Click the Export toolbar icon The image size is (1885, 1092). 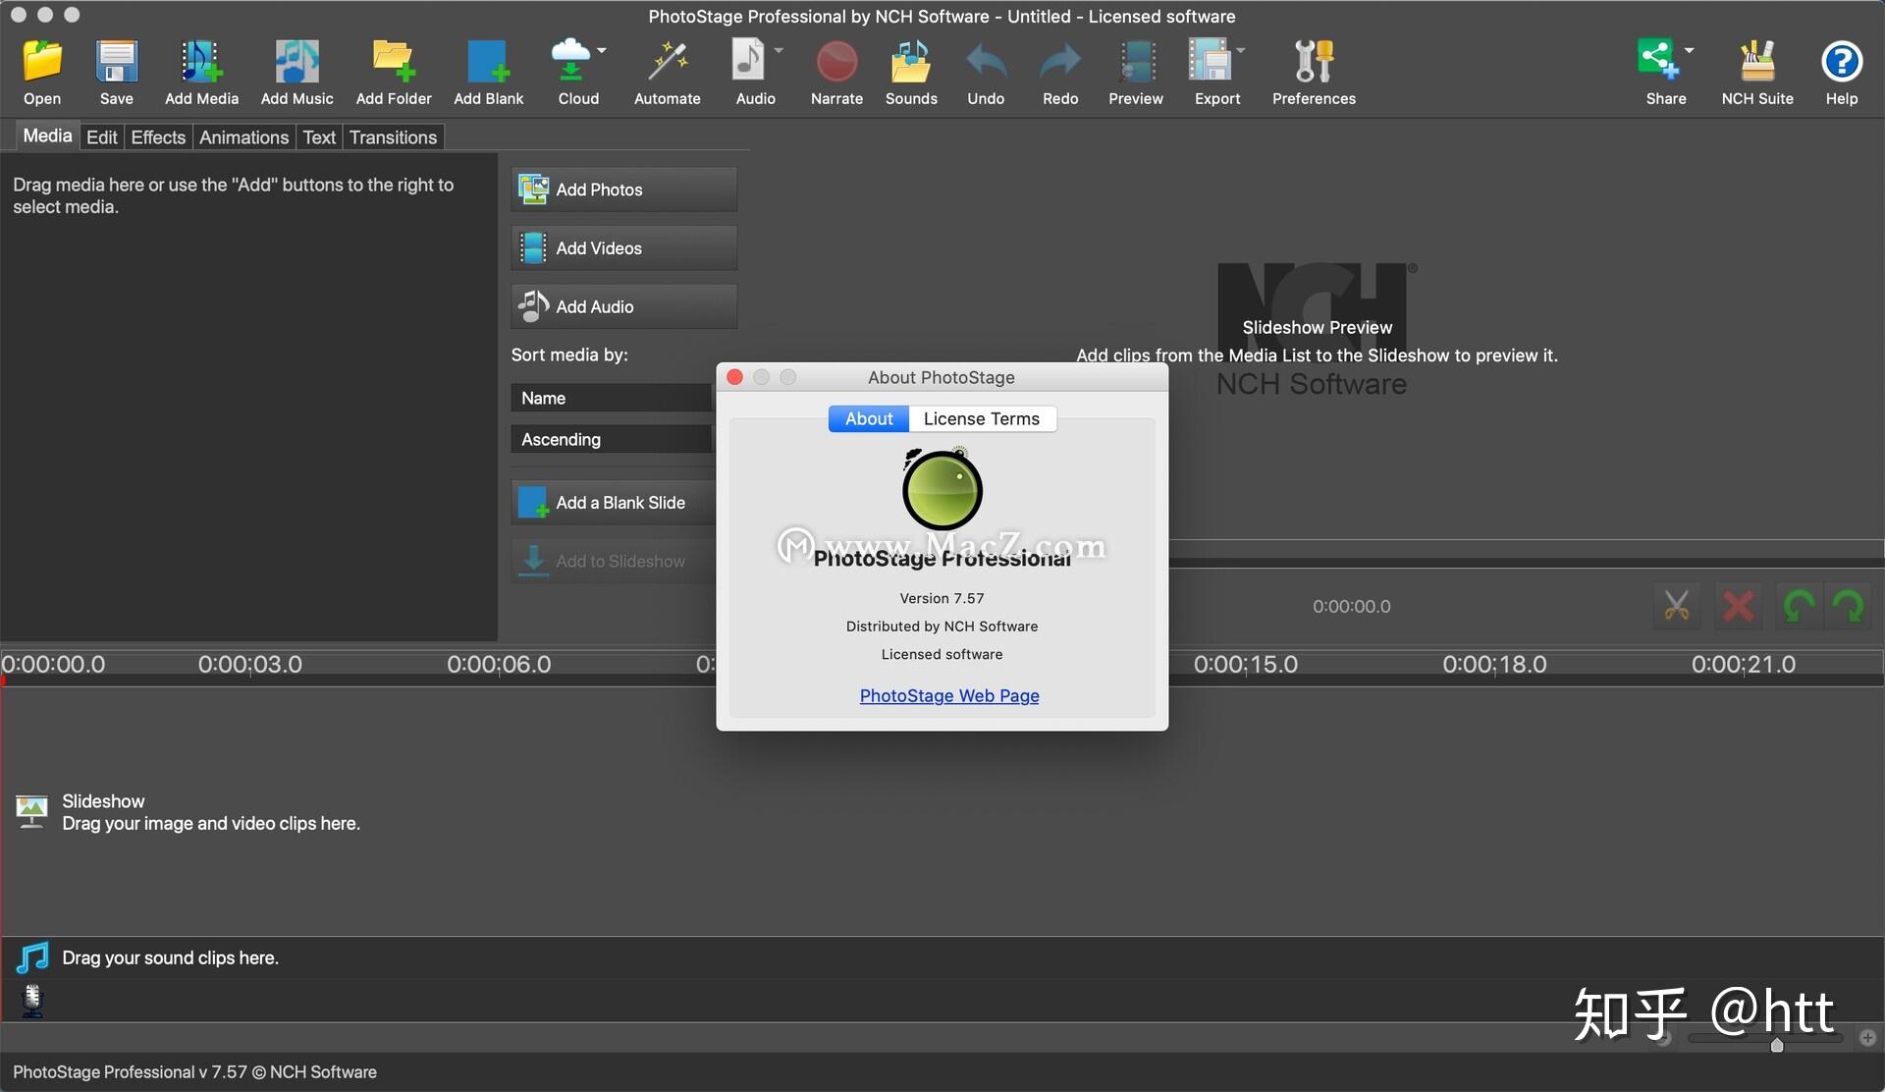[1210, 62]
